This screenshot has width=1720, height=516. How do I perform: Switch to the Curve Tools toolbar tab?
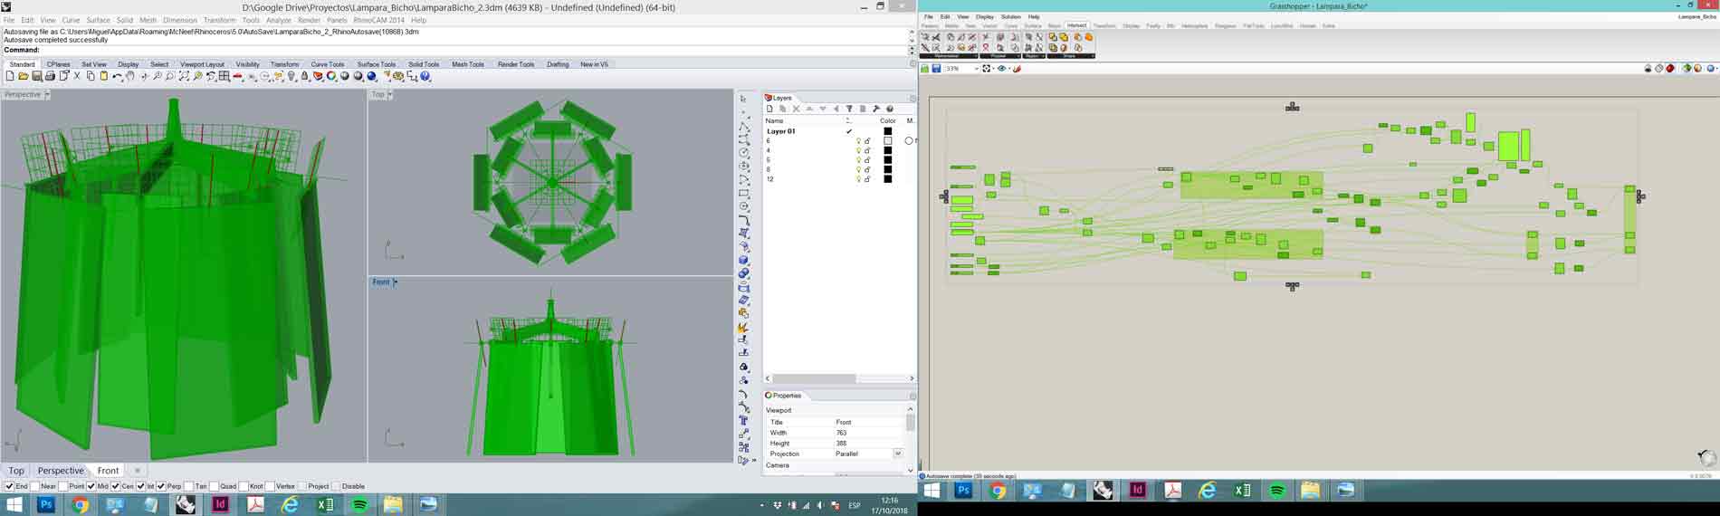(x=327, y=64)
